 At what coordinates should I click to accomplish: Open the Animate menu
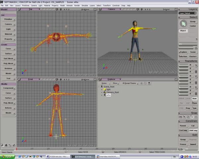coord(69,6)
